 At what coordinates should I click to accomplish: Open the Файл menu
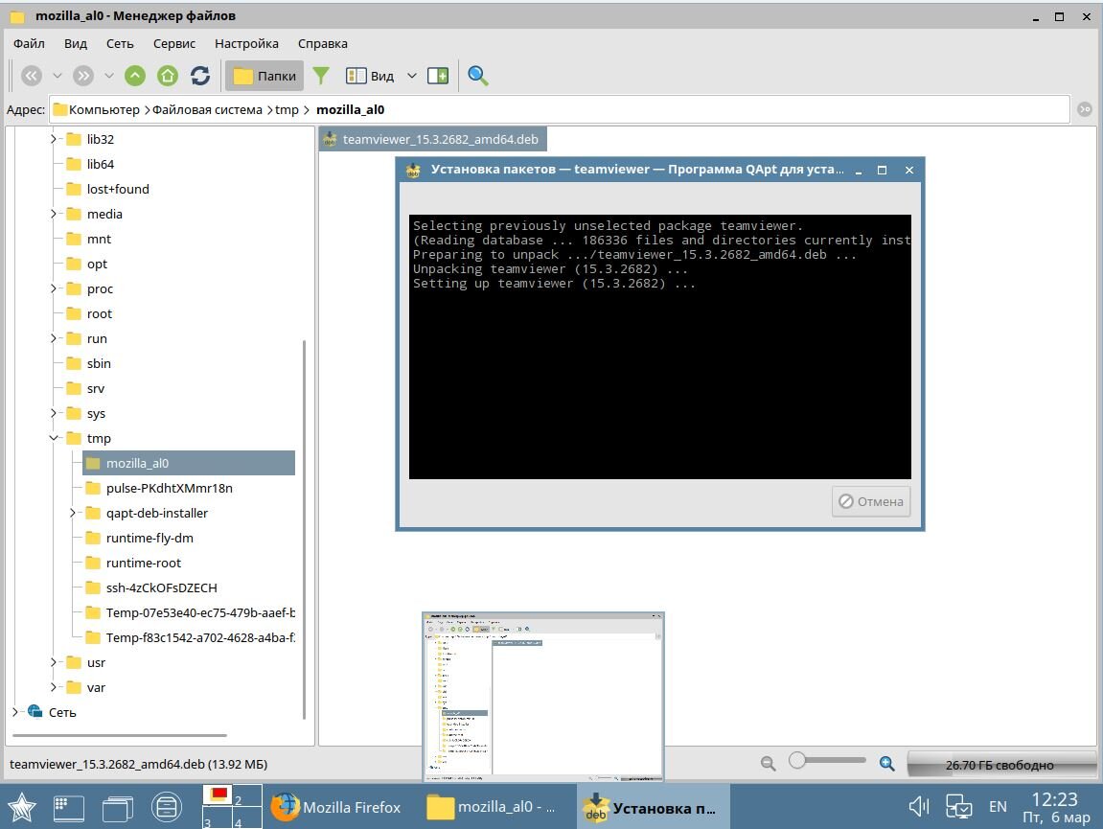point(29,44)
